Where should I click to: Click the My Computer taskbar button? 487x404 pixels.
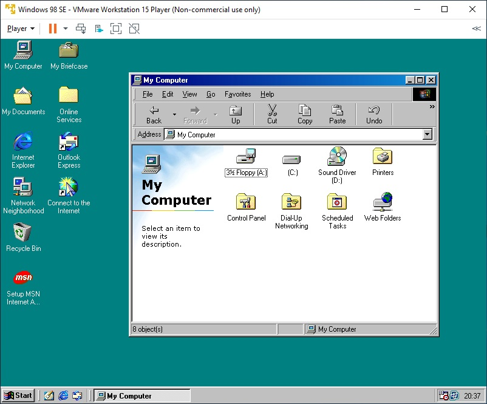coord(142,395)
